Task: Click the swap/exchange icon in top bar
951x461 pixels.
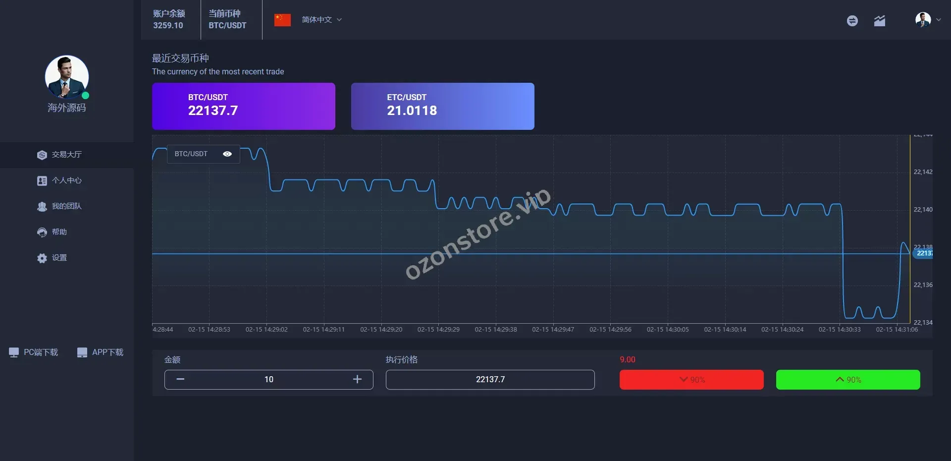Action: click(x=852, y=20)
